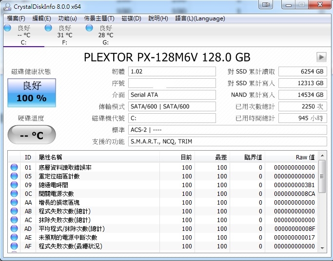The image size is (333, 261).
Task: Click the blue status orb for drive G:
Action: (89, 28)
